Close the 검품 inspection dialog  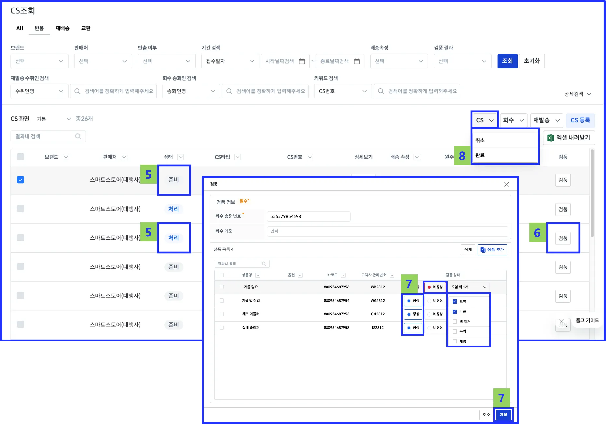click(x=507, y=184)
